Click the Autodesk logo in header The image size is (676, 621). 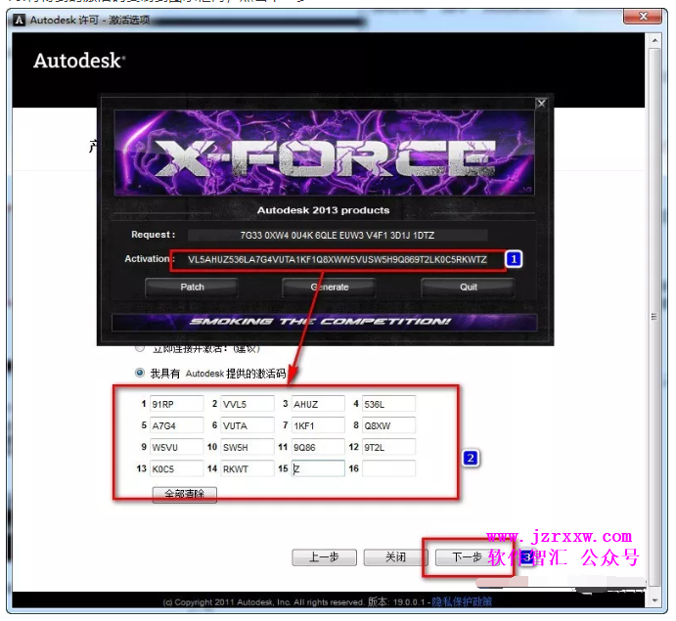tap(79, 61)
